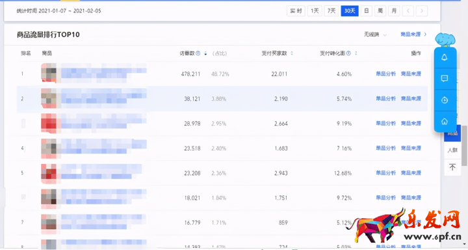This screenshot has width=468, height=250.
Task: Select the 30天 time range
Action: tap(350, 11)
